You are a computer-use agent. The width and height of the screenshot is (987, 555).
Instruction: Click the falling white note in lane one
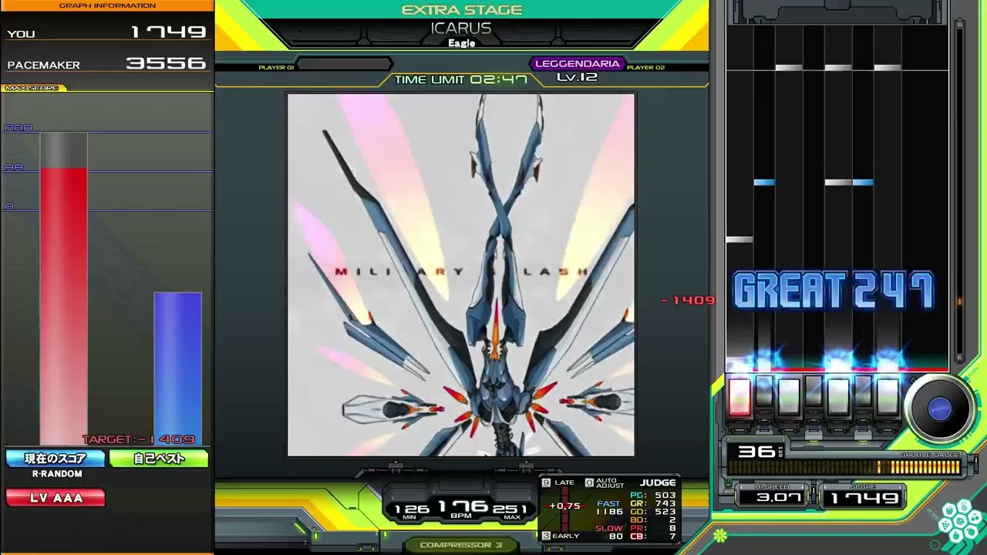coord(739,240)
